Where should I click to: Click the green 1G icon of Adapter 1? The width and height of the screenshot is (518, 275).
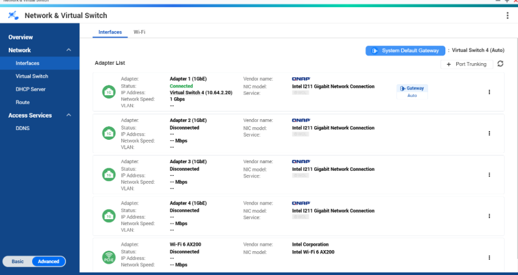point(109,92)
